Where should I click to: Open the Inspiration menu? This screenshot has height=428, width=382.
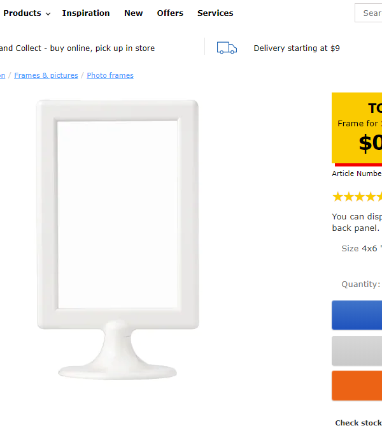86,13
